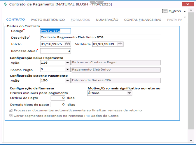
Task: Switch to the FORMATOS tab
Action: pos(80,20)
